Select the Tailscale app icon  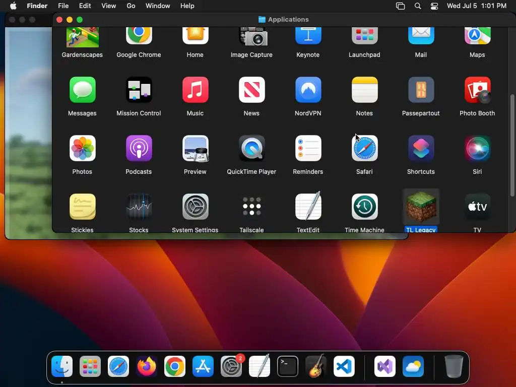click(x=252, y=207)
